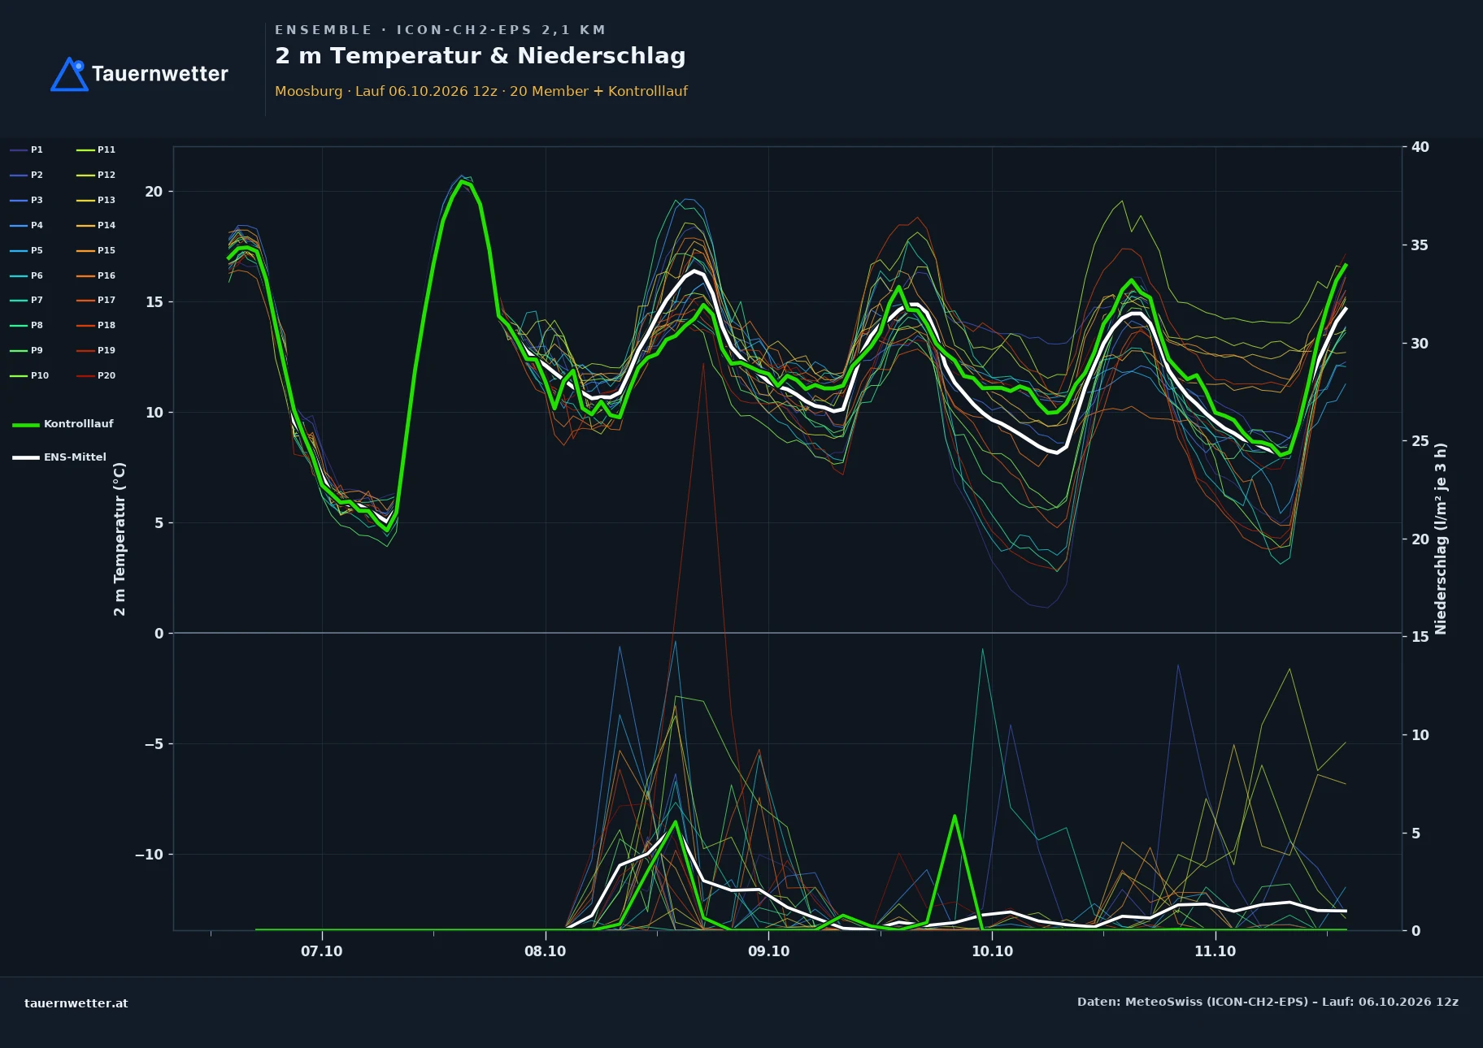Click the 08.10 date axis label
Viewport: 1483px width, 1048px height.
point(546,951)
